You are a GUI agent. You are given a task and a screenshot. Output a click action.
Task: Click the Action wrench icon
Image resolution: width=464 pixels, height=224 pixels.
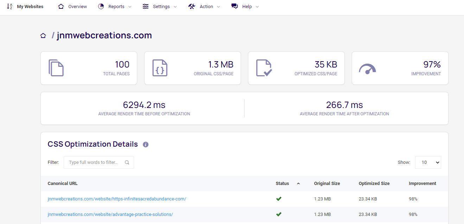[191, 6]
